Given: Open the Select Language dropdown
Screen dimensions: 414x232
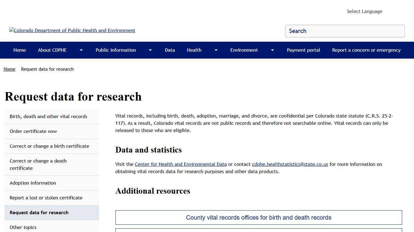Looking at the screenshot, I should (x=364, y=11).
